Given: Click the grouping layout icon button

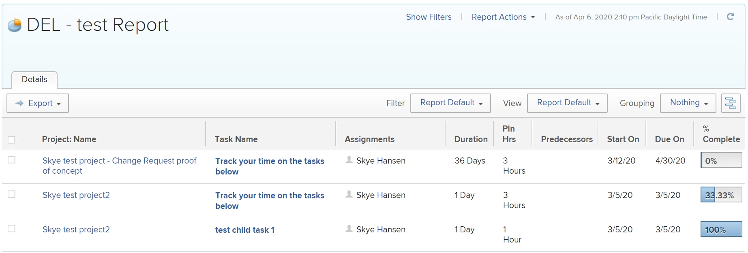Looking at the screenshot, I should click(731, 103).
